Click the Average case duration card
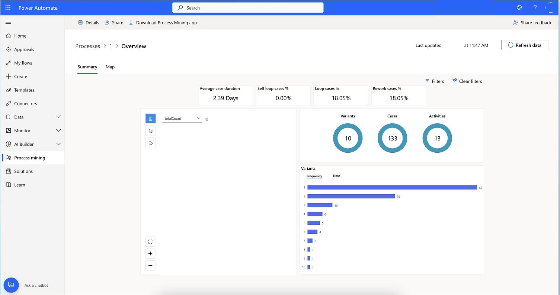Screen dimensions: 560x295 tap(225, 95)
